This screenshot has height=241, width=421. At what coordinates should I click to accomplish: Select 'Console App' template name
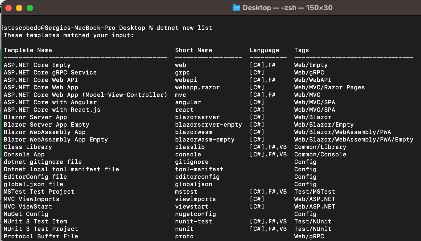24,155
